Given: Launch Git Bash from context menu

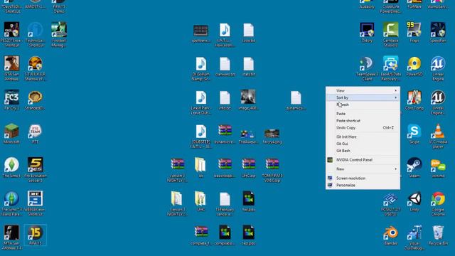Looking at the screenshot, I should click(363, 151).
